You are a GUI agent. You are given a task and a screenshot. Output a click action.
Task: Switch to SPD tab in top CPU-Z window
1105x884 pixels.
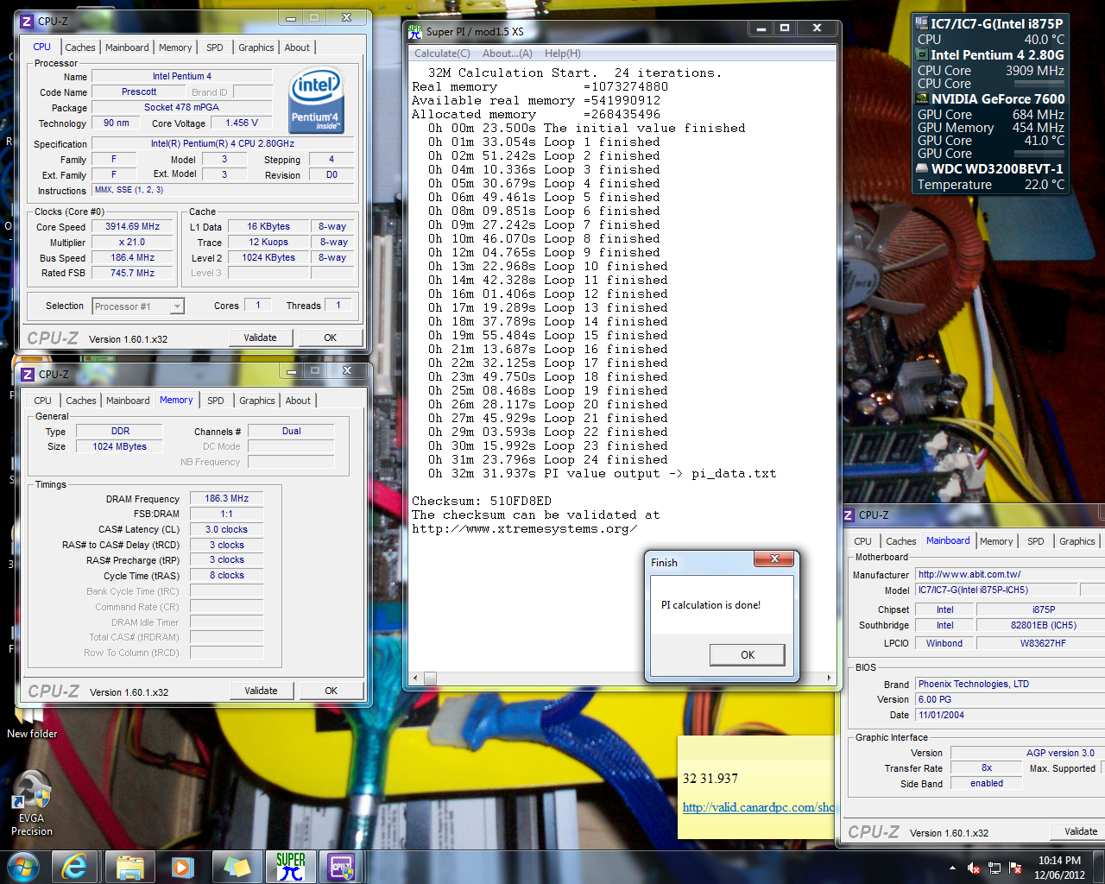click(215, 47)
